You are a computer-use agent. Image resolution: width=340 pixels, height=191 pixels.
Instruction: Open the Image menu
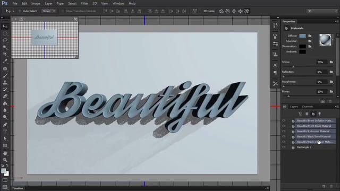tap(36, 4)
